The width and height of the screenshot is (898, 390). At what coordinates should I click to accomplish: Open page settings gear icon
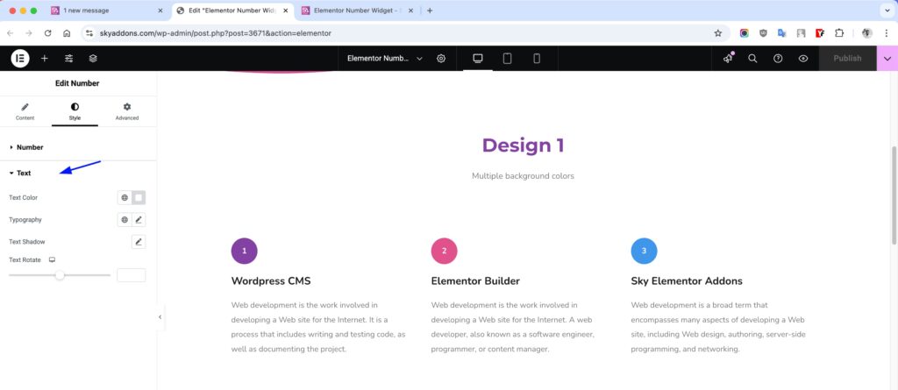441,59
